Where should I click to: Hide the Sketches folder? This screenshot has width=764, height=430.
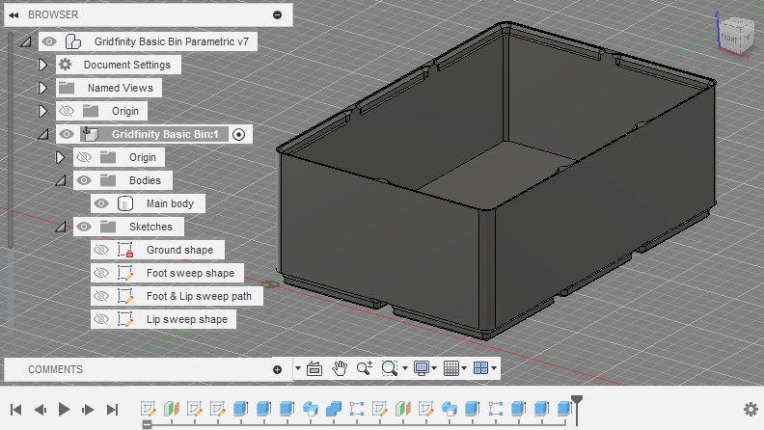coord(84,227)
